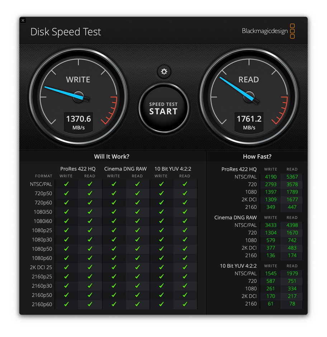
Task: Click NTSC/PAL ProRes 422 HQ write checkmark
Action: point(66,184)
